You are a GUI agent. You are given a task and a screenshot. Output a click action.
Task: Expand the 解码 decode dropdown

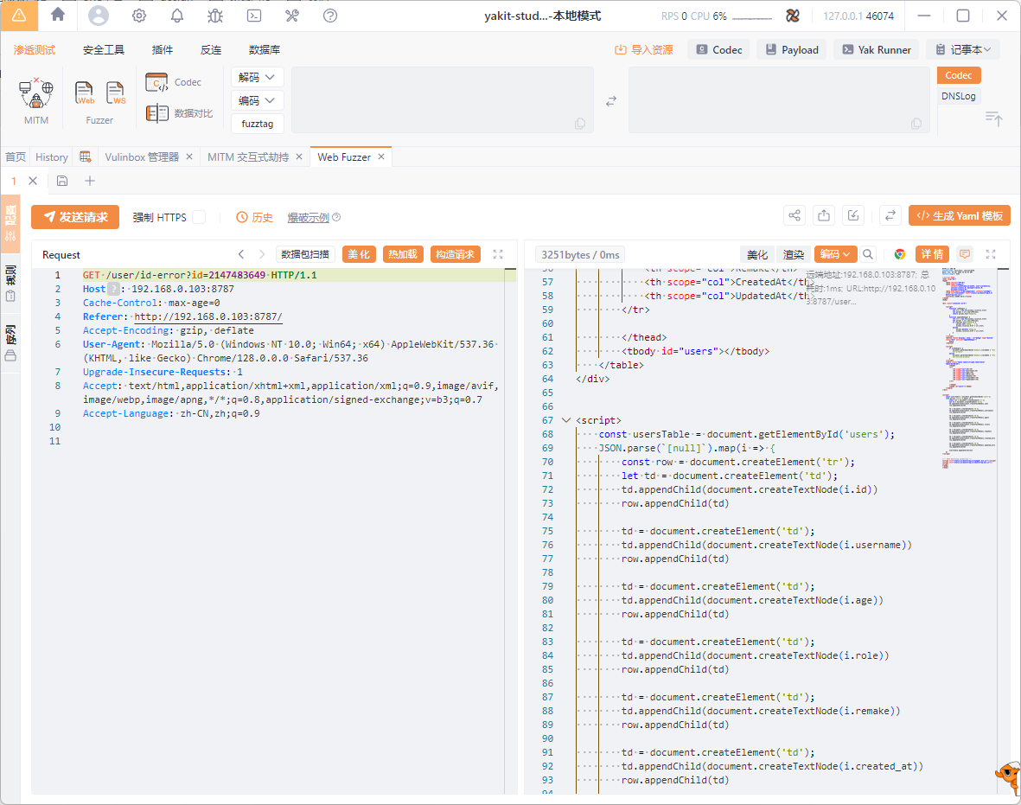pyautogui.click(x=258, y=77)
